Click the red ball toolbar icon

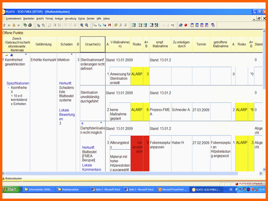point(186,25)
